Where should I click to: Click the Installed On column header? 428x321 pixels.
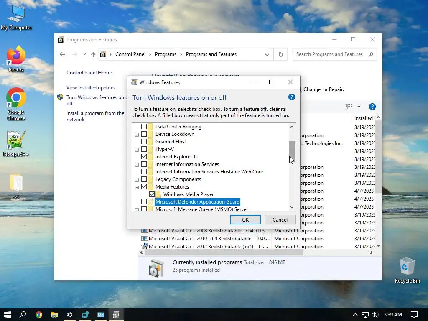(x=364, y=118)
